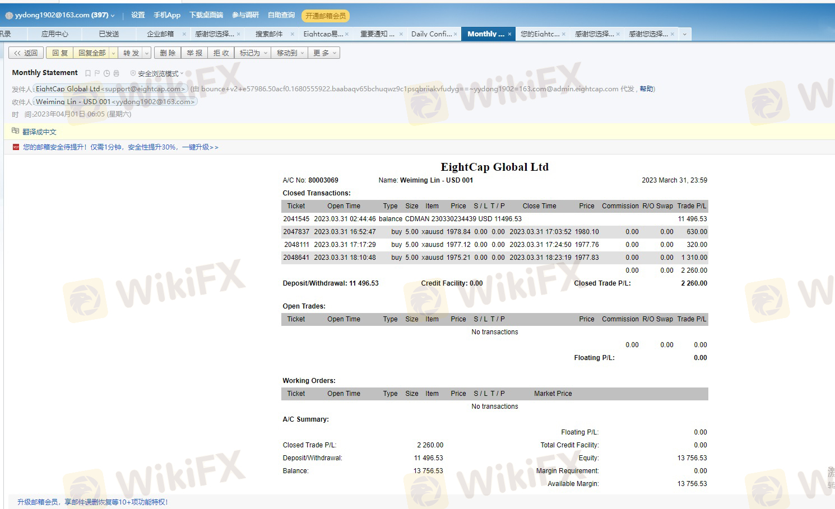Click the sender chip EightCap Global Ltd
This screenshot has width=835, height=509.
point(110,89)
